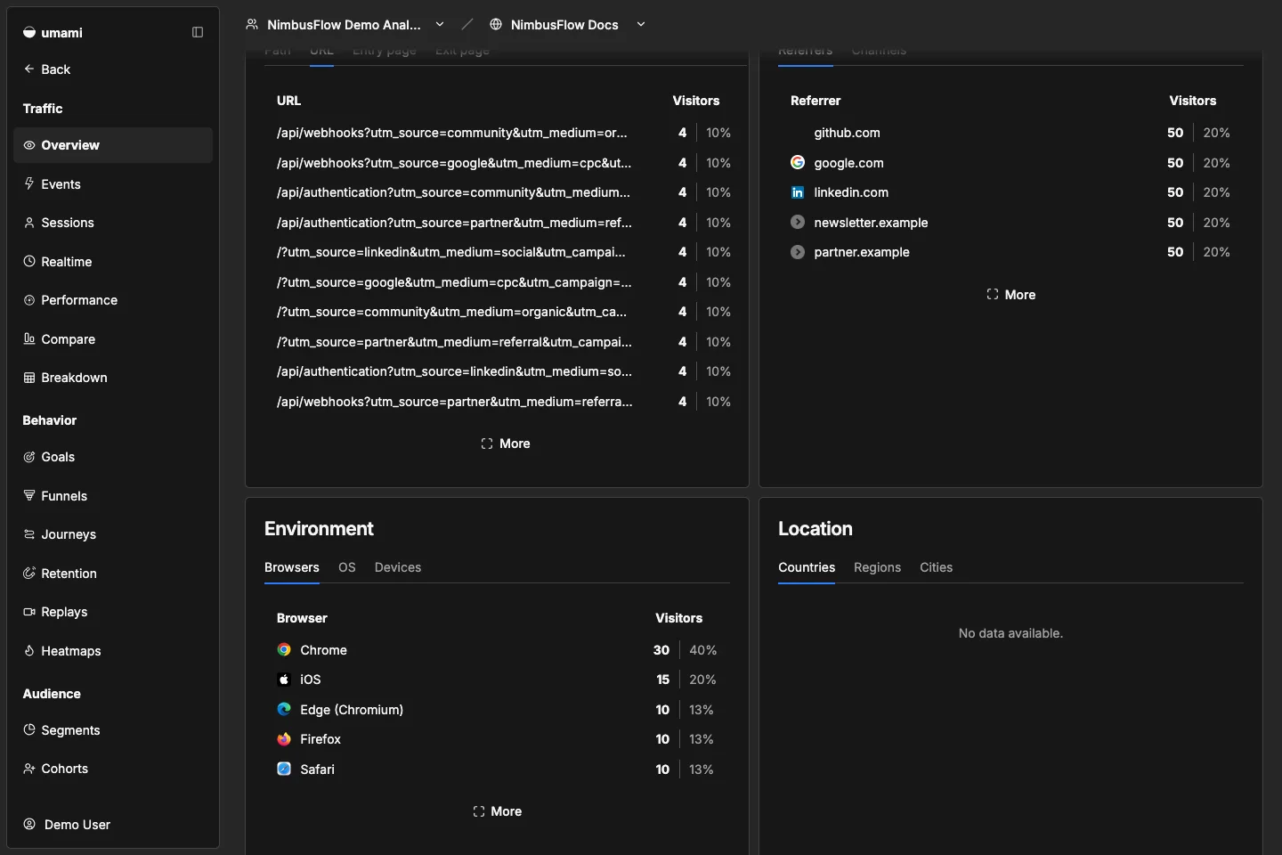Click the Environment section heading

(x=319, y=529)
